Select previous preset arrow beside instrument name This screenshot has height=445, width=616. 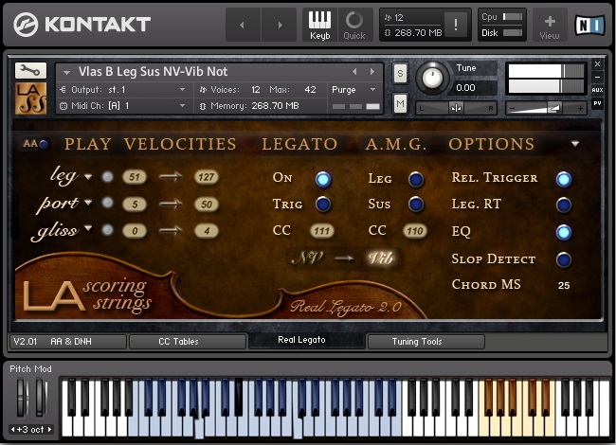point(354,72)
